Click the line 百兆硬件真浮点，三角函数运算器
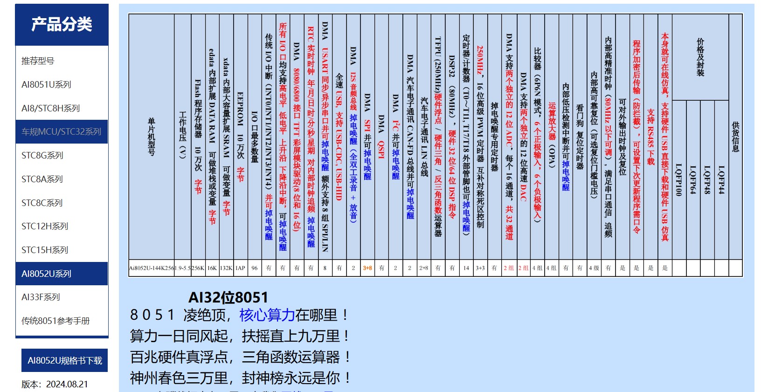Viewport: 761px width, 392px height. click(241, 357)
